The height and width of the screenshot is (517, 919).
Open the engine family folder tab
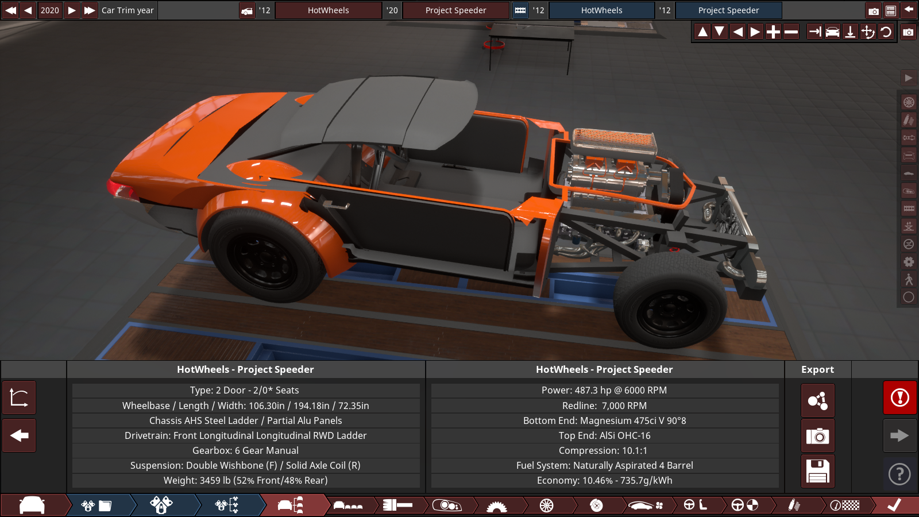tap(98, 506)
